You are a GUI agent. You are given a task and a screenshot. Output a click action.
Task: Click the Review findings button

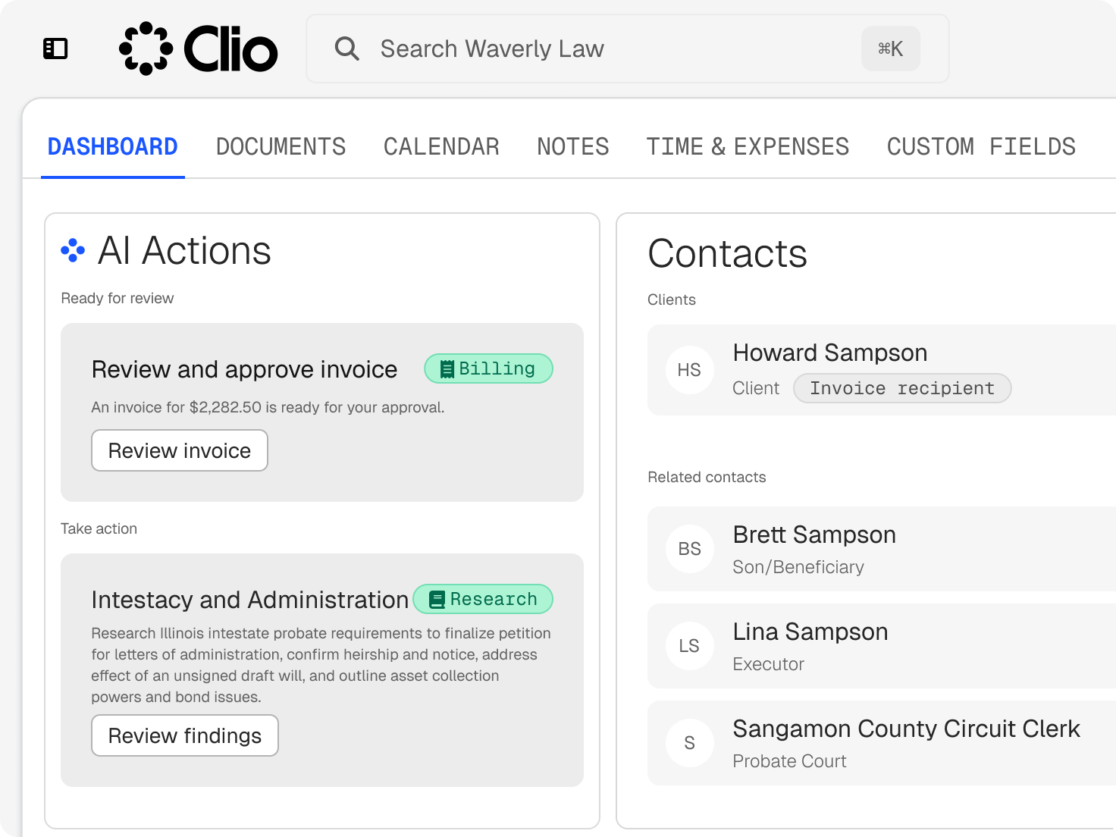point(185,735)
